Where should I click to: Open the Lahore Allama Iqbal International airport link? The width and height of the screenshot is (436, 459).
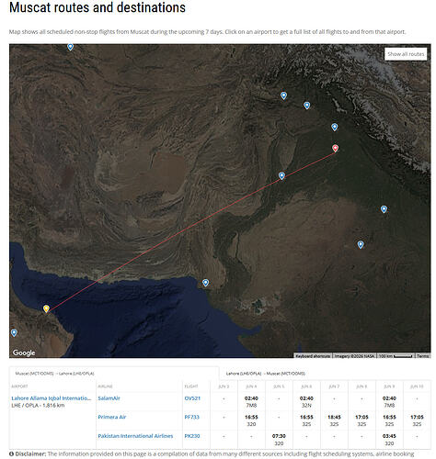point(52,398)
